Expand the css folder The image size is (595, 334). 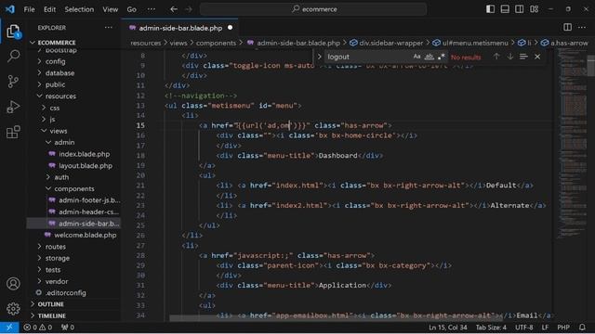(x=54, y=108)
